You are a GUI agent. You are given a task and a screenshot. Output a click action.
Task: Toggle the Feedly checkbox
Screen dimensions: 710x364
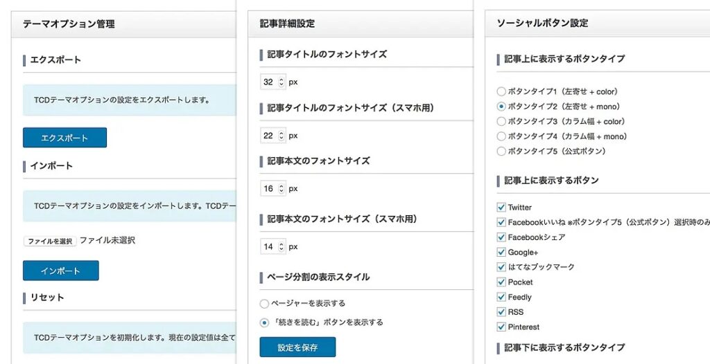[501, 297]
